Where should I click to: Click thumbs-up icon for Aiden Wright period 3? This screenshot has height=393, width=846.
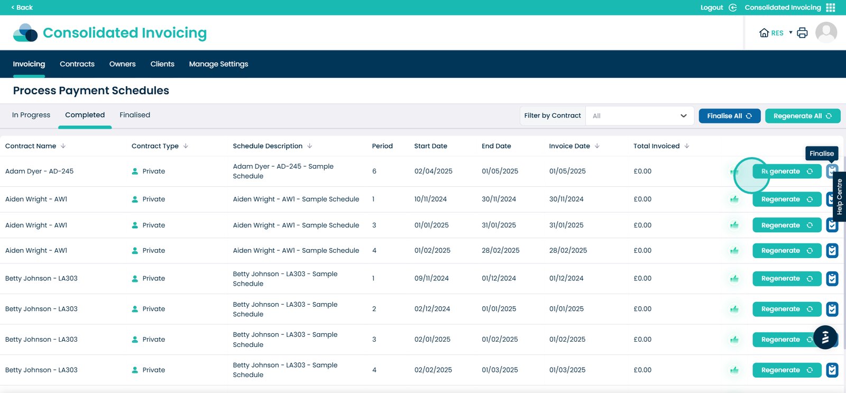pyautogui.click(x=734, y=225)
